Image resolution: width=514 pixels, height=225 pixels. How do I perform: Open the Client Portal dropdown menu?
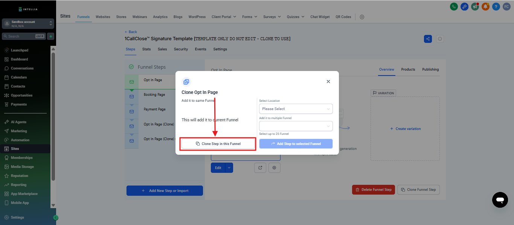(224, 17)
